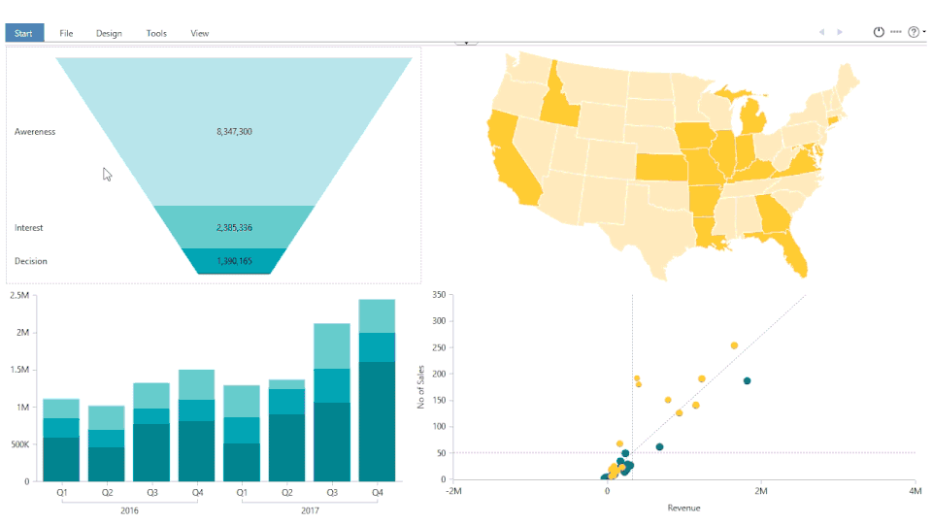
Task: Click the 2.5M label on bar chart axis
Action: tap(19, 295)
